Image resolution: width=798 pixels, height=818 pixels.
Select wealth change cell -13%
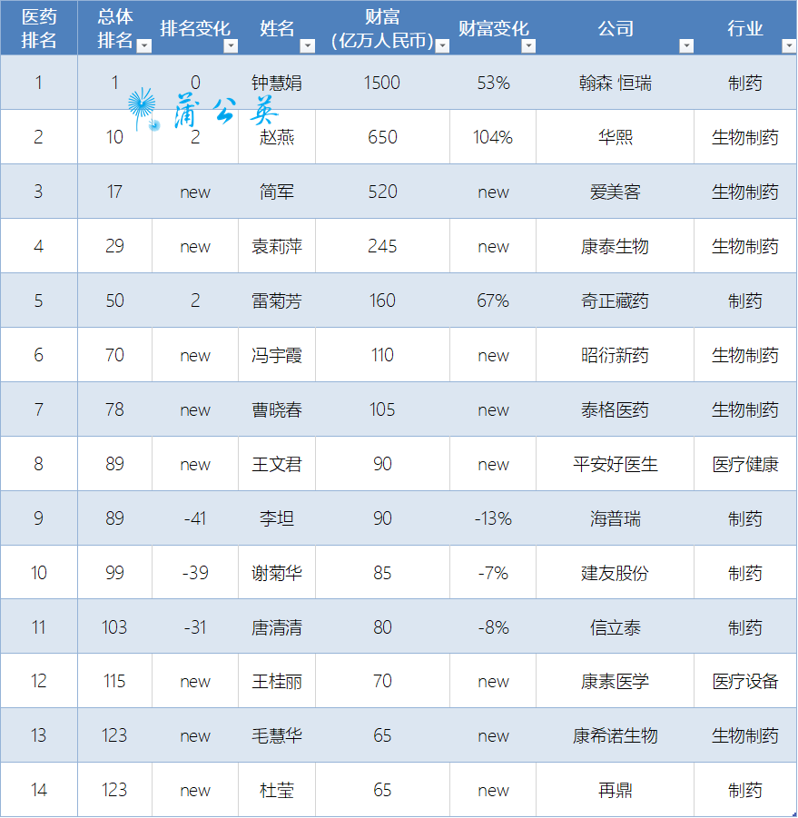pos(493,518)
